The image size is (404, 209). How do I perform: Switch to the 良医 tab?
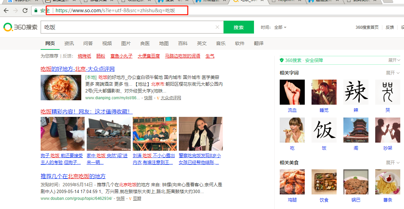point(145,43)
